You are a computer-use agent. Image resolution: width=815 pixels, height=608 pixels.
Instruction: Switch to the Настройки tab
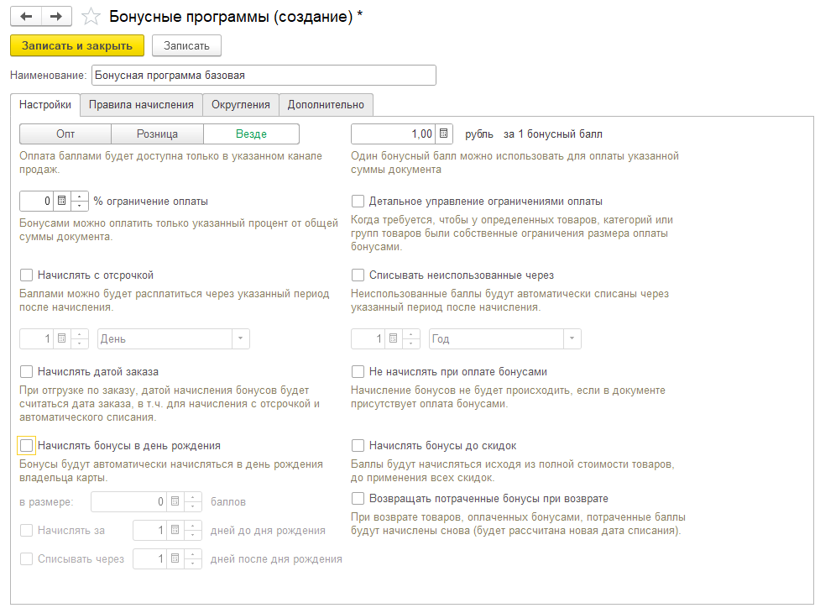(x=45, y=104)
